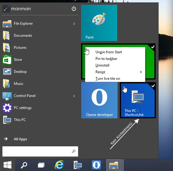Deselect checkmark on the green tile

tap(153, 47)
